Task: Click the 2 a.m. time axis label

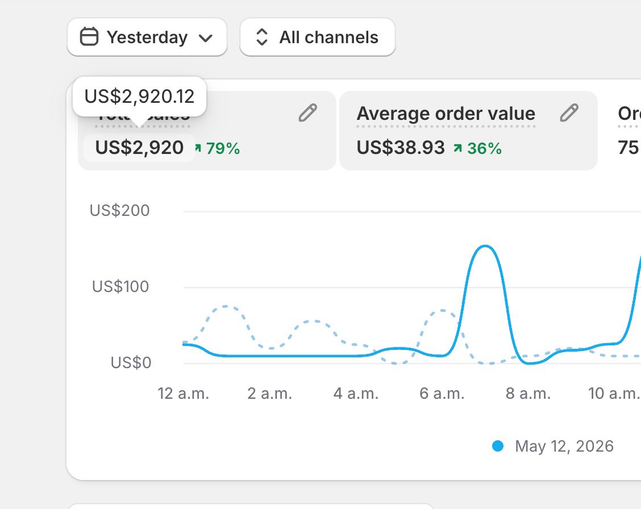Action: (270, 393)
